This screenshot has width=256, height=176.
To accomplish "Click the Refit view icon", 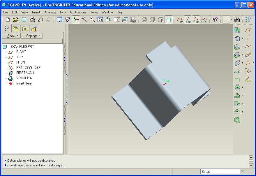I will click(100, 20).
